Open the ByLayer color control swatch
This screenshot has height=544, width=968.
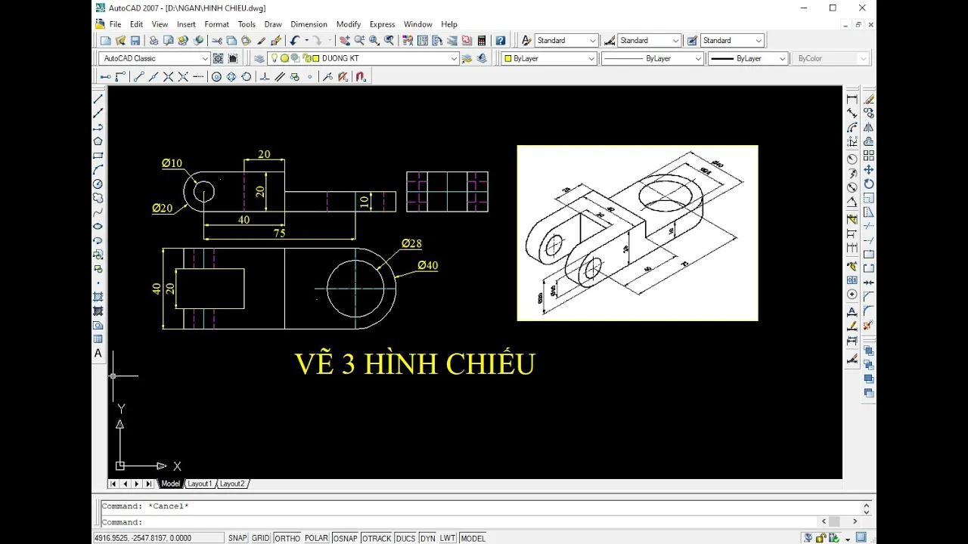550,58
